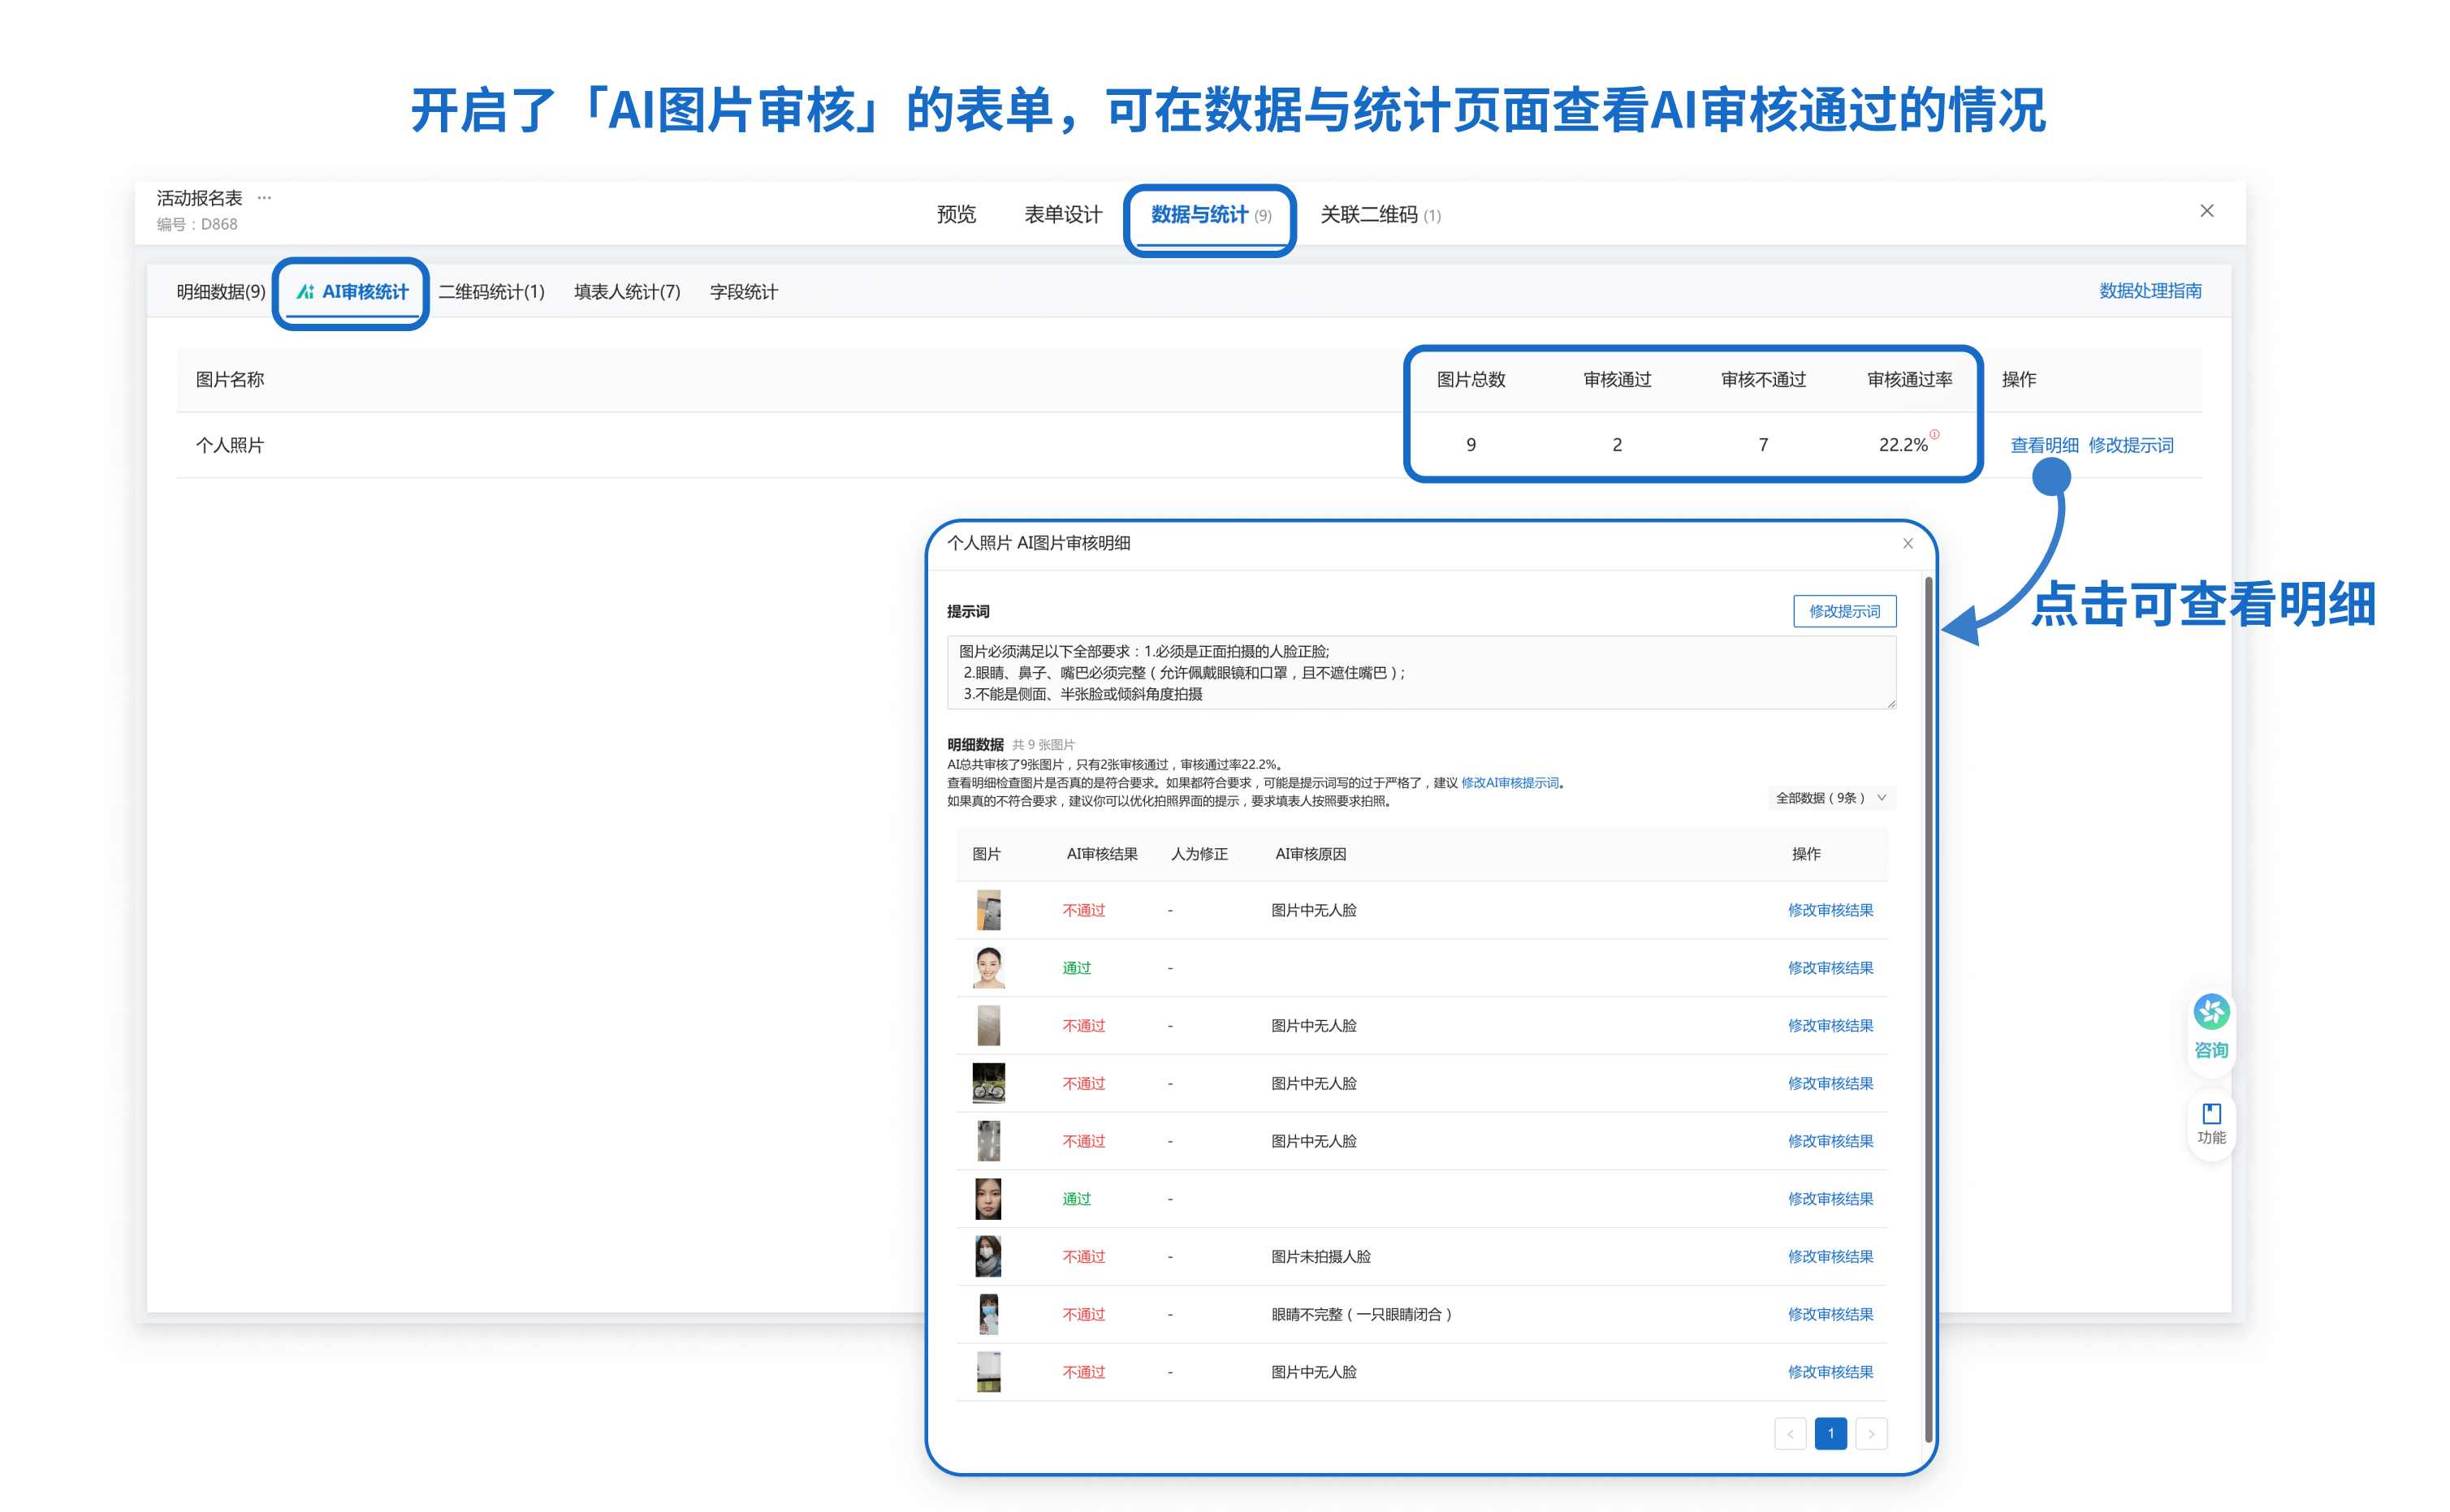Click the previous page arrow in pagination

pyautogui.click(x=1790, y=1433)
